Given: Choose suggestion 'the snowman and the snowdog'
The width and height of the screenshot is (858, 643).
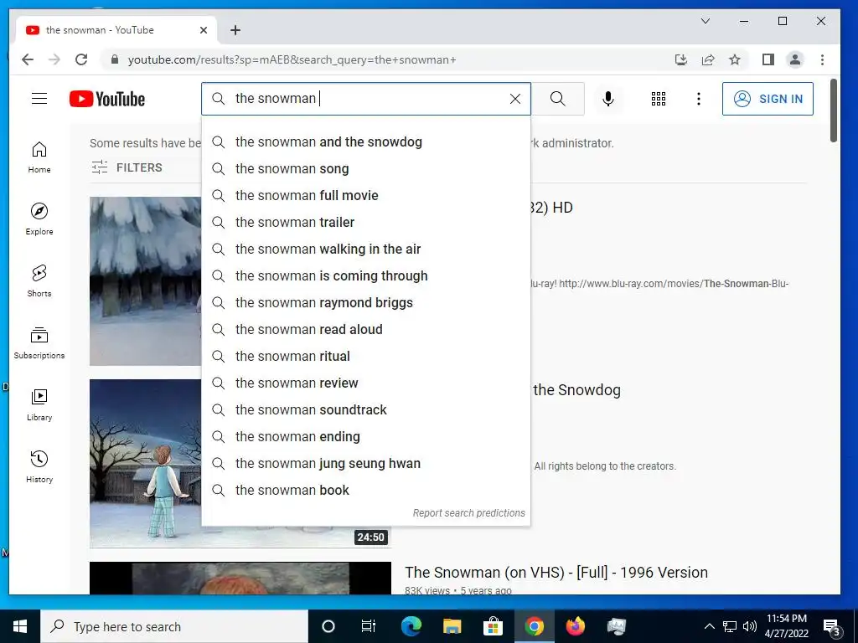Looking at the screenshot, I should pos(366,142).
